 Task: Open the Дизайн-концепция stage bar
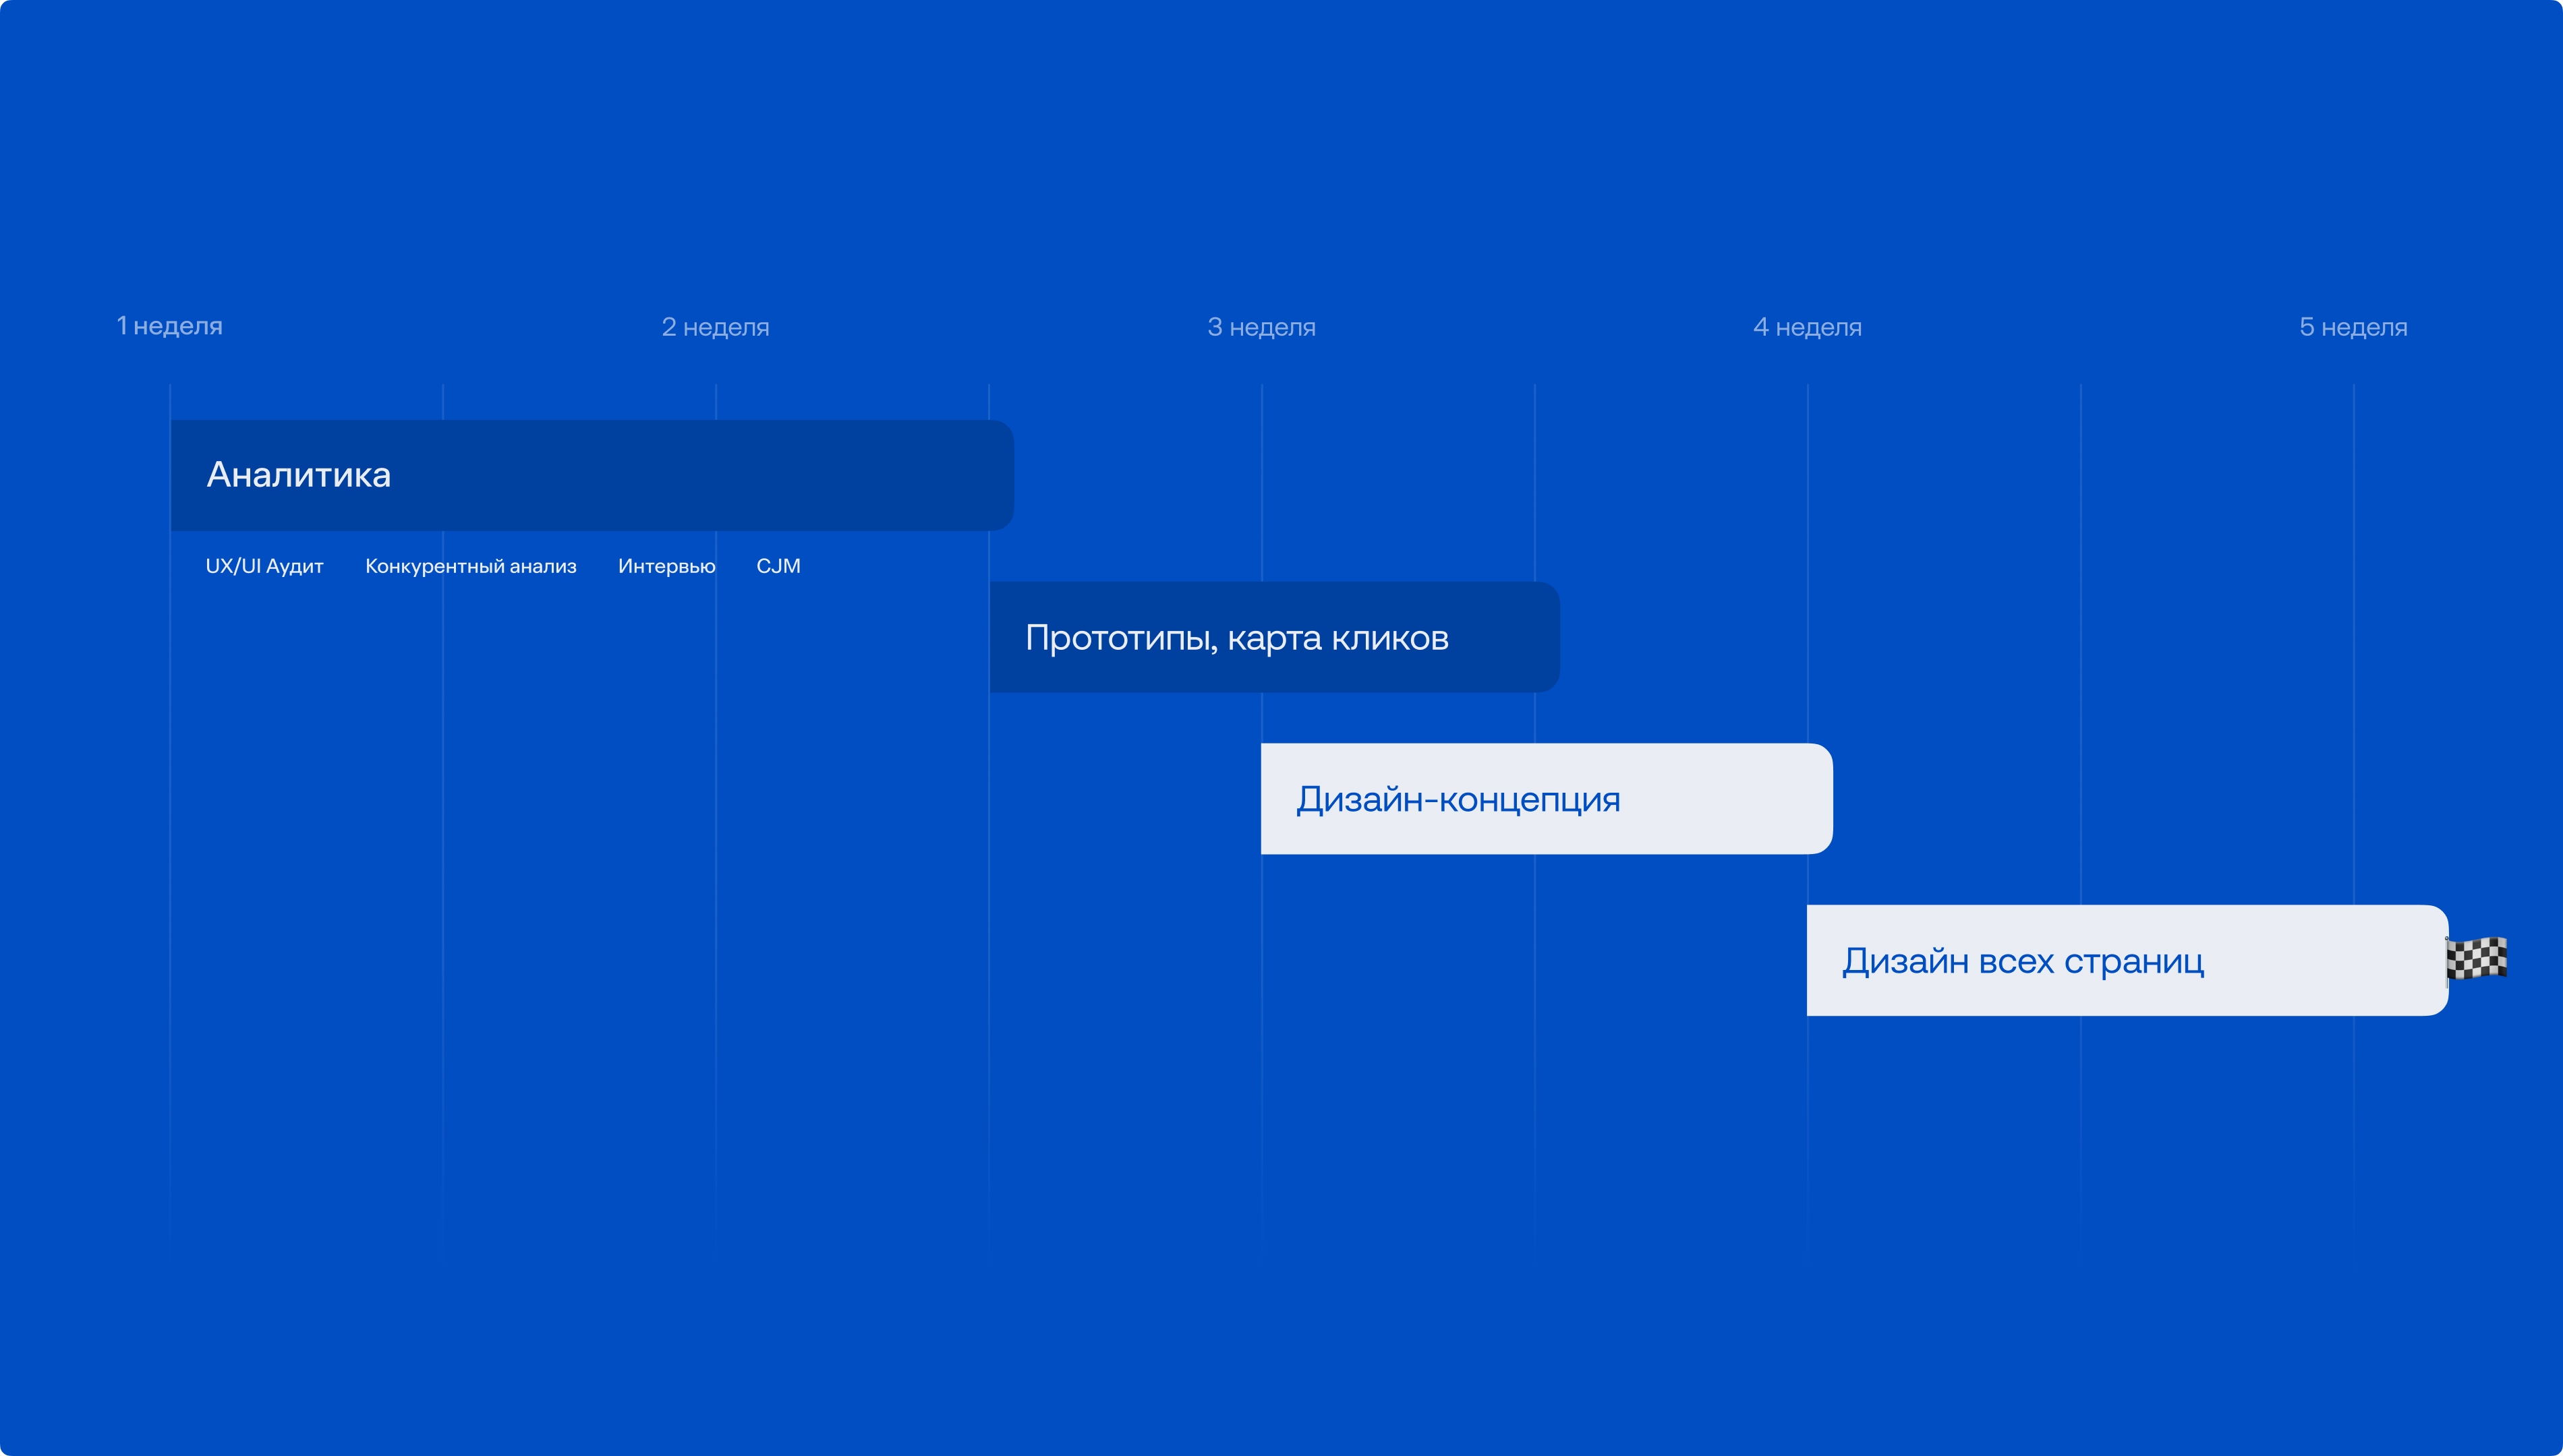[1546, 799]
